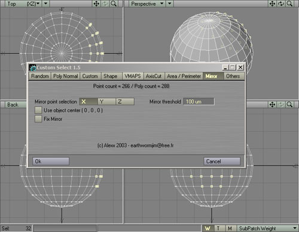Click the (c) Alexx 2003 credit text

click(x=135, y=145)
